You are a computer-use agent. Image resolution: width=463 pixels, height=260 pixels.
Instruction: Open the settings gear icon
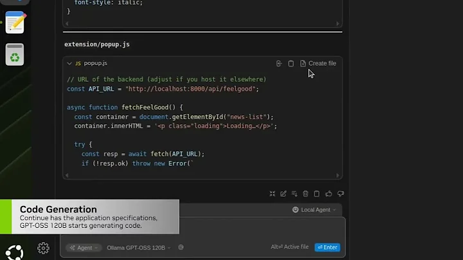44,248
